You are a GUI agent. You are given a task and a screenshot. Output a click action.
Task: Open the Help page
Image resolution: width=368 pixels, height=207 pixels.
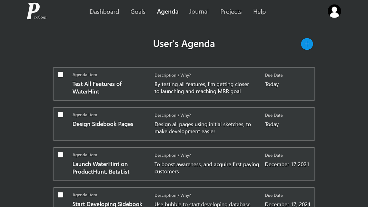[x=259, y=12]
